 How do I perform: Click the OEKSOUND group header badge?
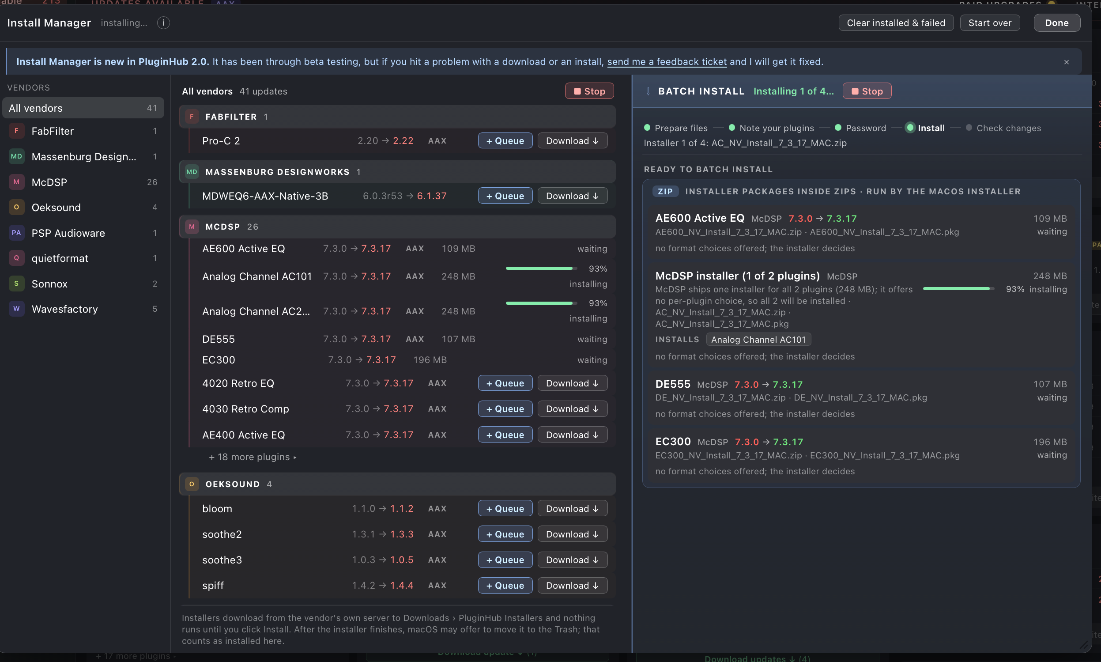tap(192, 484)
